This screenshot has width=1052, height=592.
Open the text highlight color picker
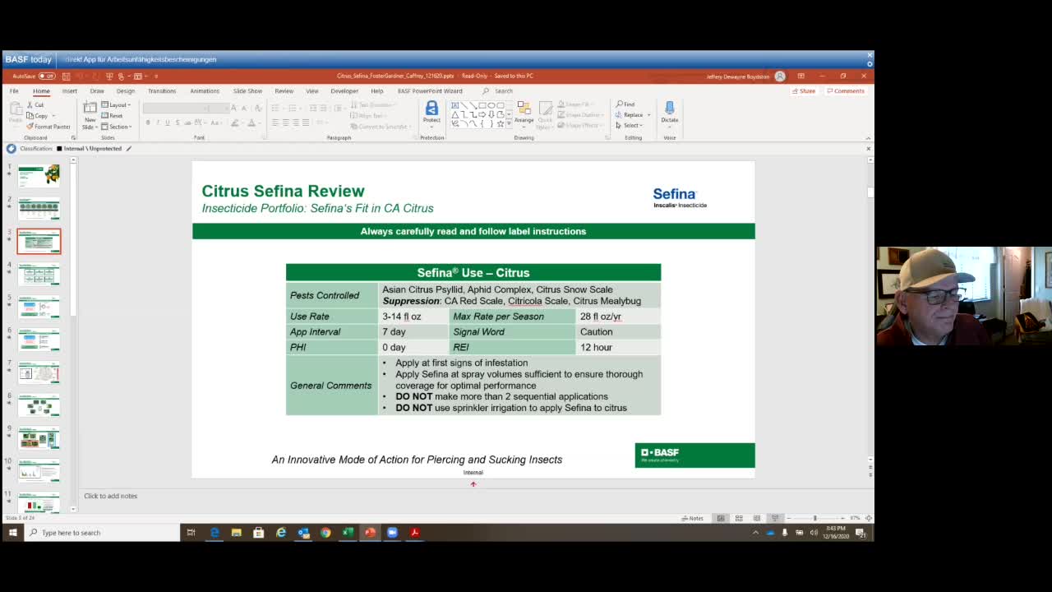tap(237, 123)
